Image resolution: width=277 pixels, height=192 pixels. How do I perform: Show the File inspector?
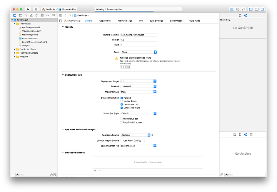pyautogui.click(x=240, y=15)
